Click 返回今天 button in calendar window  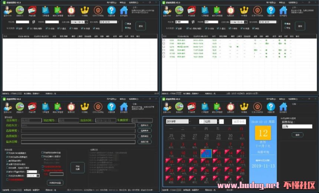[x=239, y=121]
